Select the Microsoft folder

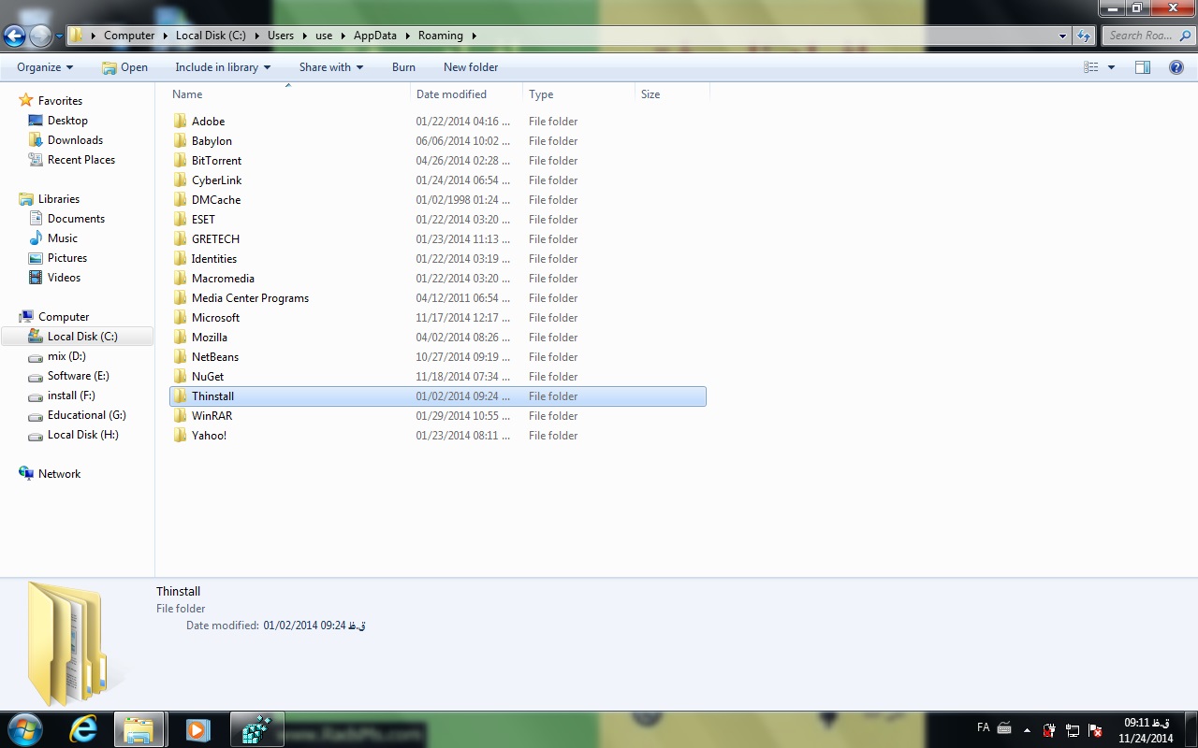pos(438,318)
